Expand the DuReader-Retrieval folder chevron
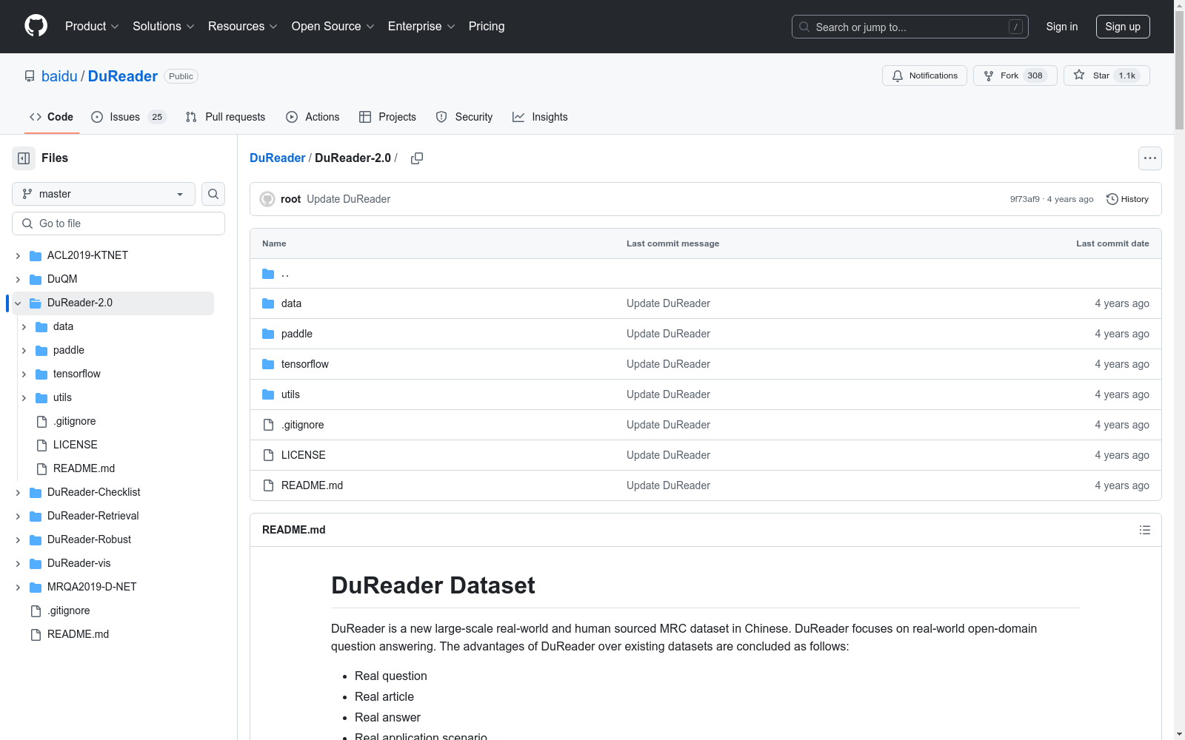 click(18, 516)
